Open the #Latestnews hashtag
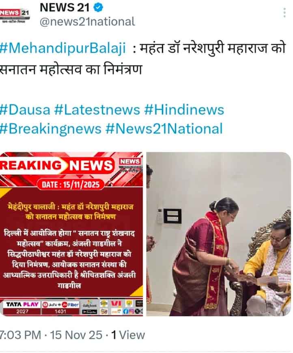Viewport: 293px width, 353px height. click(x=97, y=110)
